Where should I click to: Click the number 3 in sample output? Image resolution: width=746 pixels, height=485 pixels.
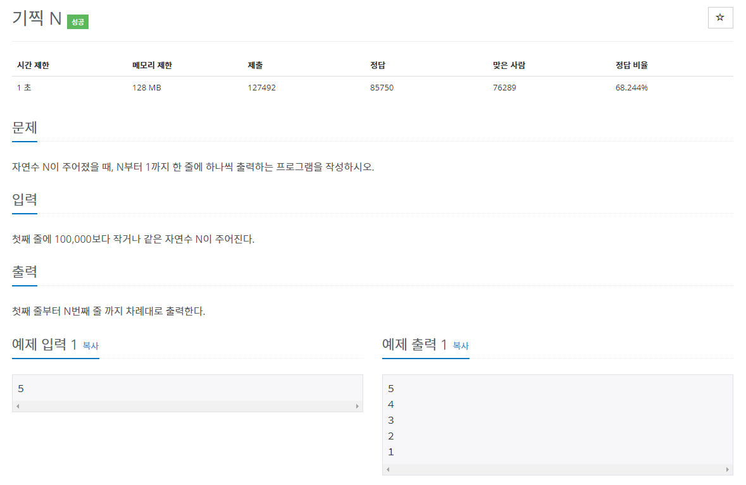point(391,420)
